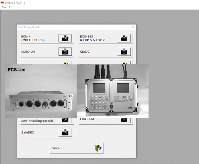The width and height of the screenshot is (199, 164).
Task: Select ECU-4 (MDEC-ECU C2) unit type
Action: pos(37,38)
